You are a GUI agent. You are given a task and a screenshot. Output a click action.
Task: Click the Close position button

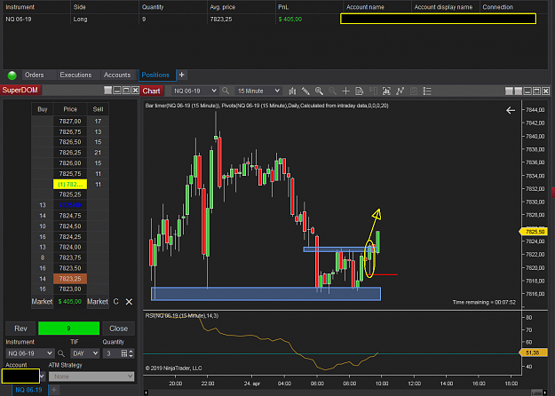(119, 329)
